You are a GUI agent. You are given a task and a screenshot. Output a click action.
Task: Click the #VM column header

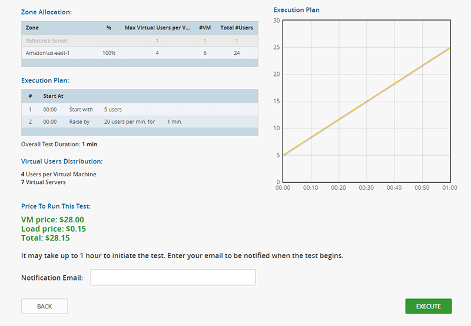click(x=205, y=28)
